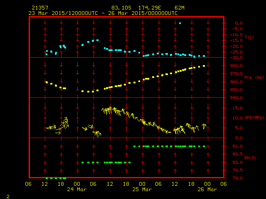Click the T(C) axis label
This screenshot has height=199, width=266.
(x=249, y=37)
